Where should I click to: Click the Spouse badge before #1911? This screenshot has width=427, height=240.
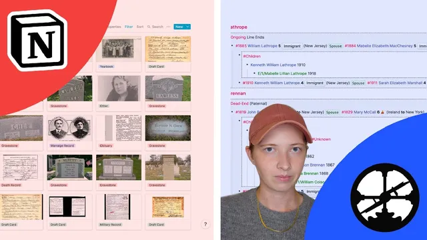[358, 83]
